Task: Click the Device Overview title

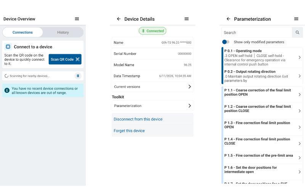Action: pos(19,19)
